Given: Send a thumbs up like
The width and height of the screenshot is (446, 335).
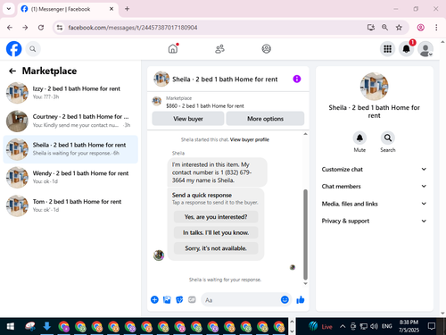Looking at the screenshot, I should (301, 299).
